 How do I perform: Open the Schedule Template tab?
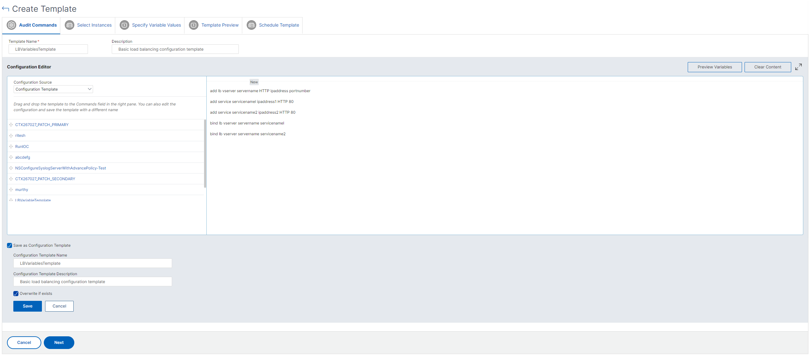(x=273, y=25)
